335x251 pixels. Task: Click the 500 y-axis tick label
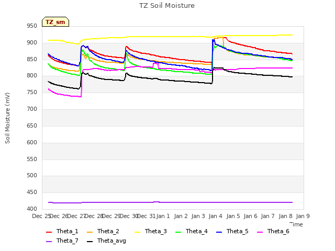click(x=32, y=176)
